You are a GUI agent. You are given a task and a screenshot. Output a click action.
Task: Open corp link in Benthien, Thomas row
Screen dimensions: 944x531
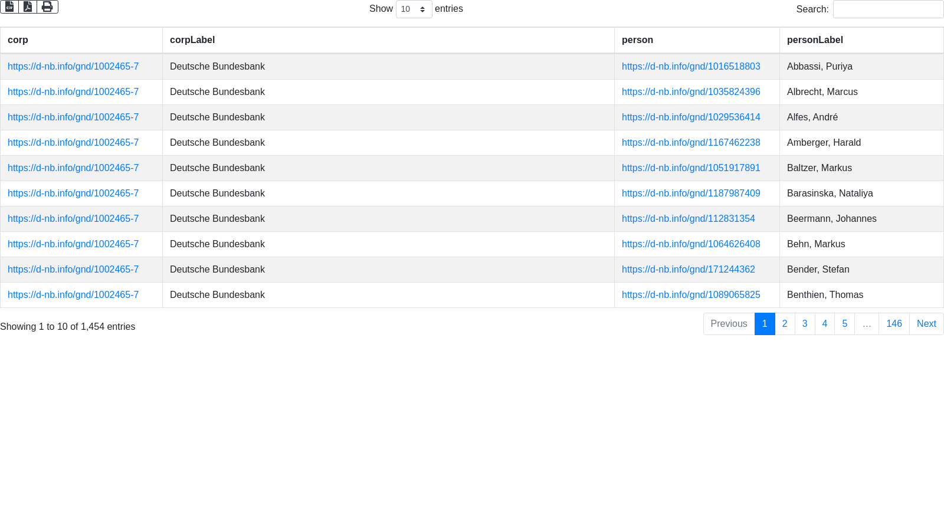[73, 295]
